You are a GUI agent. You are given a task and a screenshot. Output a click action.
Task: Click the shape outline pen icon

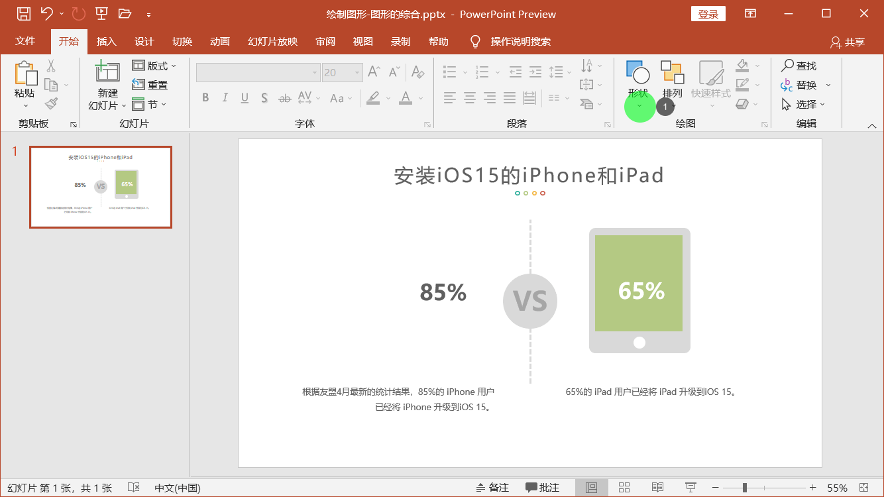[x=742, y=85]
